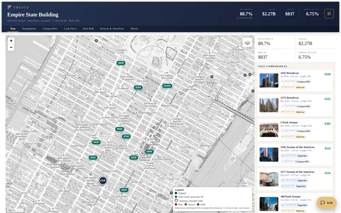Click the 1177 Avenue of the Americas title
Image resolution: width=341 pixels, height=213 pixels.
(297, 172)
